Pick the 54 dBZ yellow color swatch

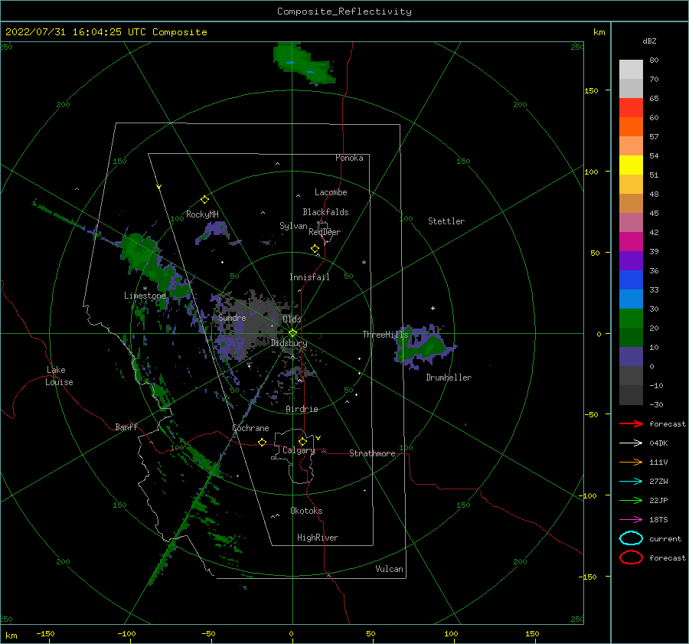(x=631, y=165)
